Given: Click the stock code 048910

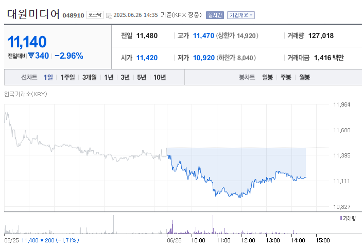Looking at the screenshot, I should [x=74, y=15].
